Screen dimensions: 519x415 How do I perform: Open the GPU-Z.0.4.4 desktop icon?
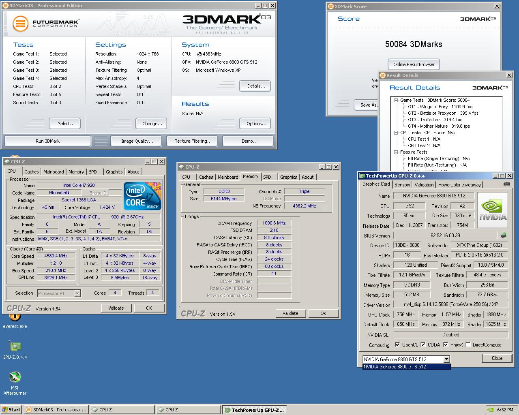15,350
